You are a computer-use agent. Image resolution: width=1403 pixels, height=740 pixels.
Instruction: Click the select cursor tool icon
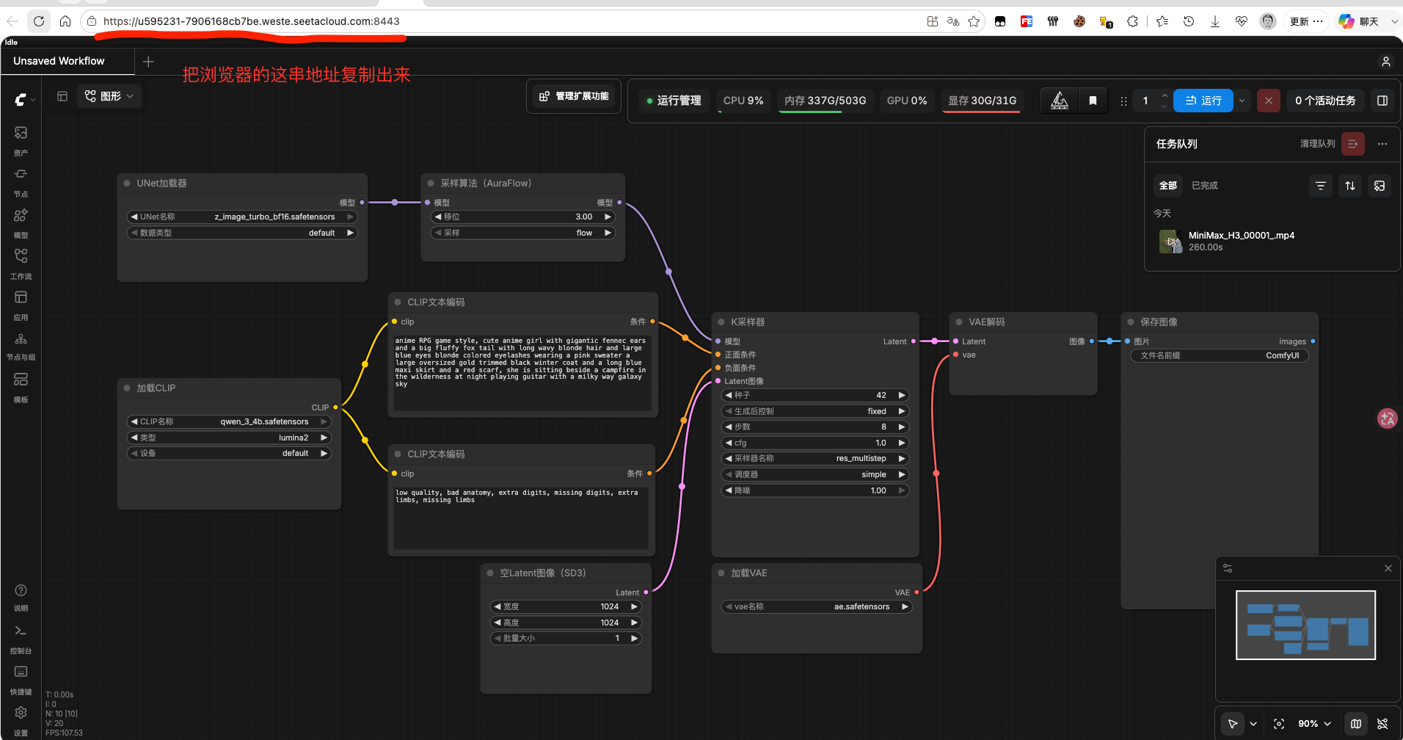[1233, 724]
